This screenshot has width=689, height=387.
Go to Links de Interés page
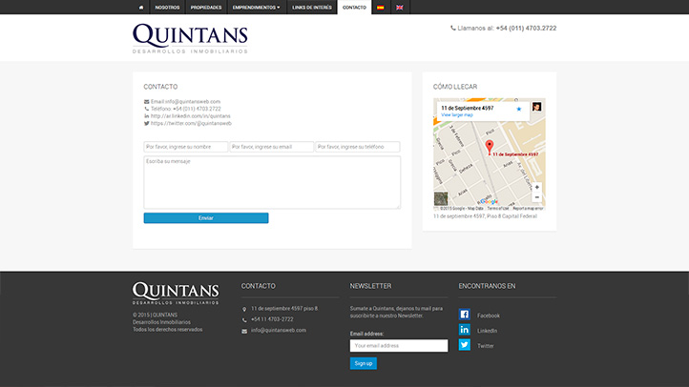(312, 8)
